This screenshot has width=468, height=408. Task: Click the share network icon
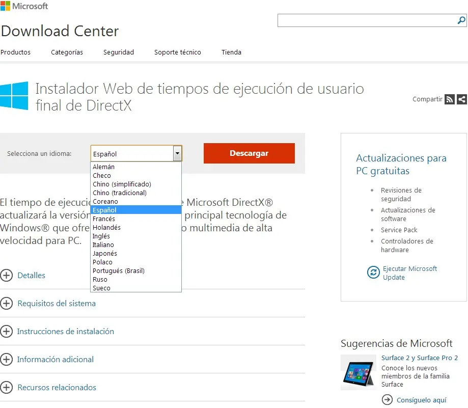(x=461, y=99)
